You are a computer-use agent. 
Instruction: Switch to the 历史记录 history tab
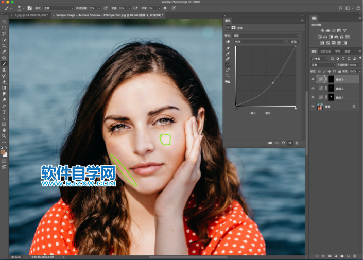point(325,51)
